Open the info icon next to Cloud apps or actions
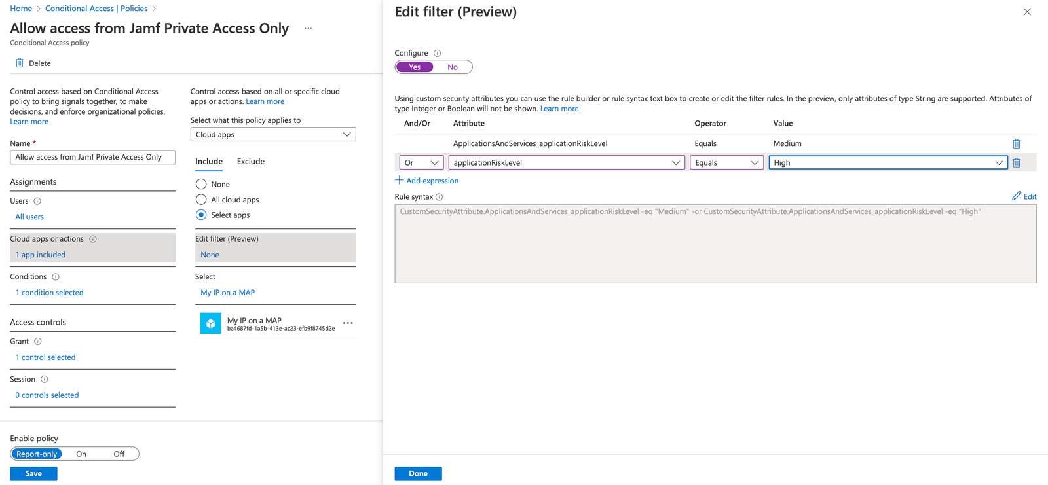The height and width of the screenshot is (485, 1048). (93, 239)
